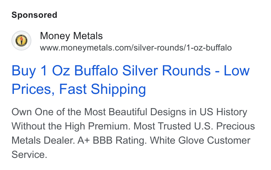Click "Silver Rounds" in the blue headline
Image resolution: width=271 pixels, height=170 pixels.
click(x=167, y=71)
